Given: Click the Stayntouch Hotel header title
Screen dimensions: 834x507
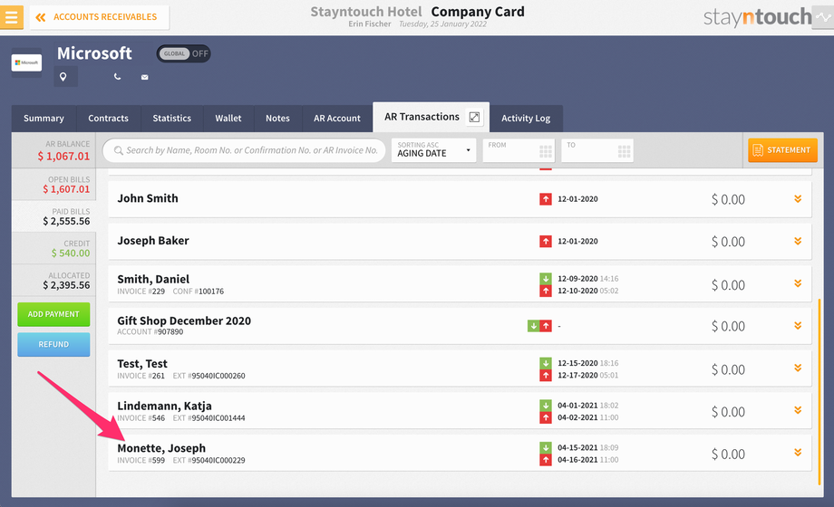Looking at the screenshot, I should pyautogui.click(x=366, y=12).
